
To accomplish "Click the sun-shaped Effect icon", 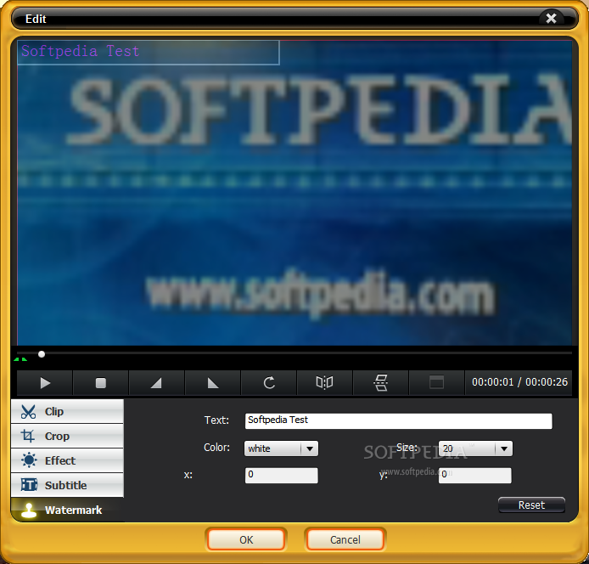I will pos(29,460).
